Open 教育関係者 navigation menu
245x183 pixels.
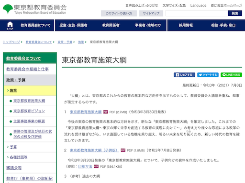point(111,25)
